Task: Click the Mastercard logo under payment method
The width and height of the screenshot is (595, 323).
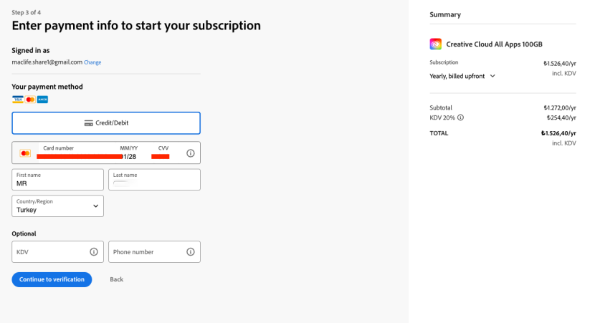Action: [30, 100]
